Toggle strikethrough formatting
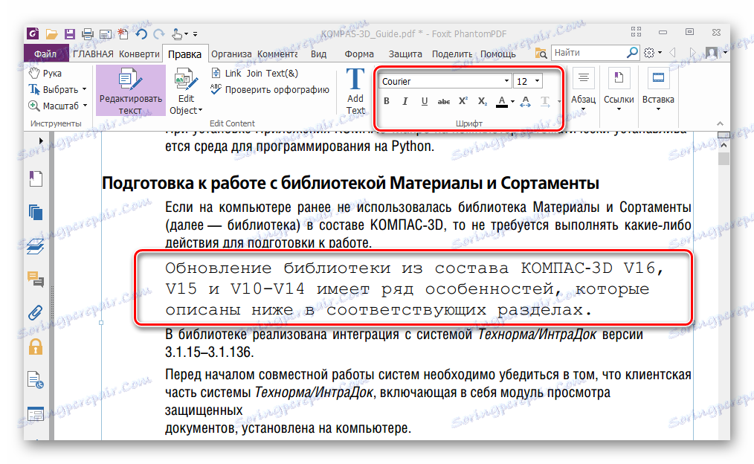Screen dimensions: 754x464 click(444, 101)
